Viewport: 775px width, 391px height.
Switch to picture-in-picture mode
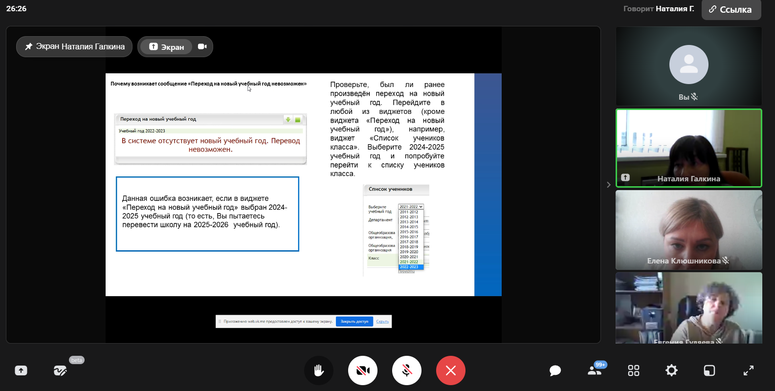click(x=709, y=370)
